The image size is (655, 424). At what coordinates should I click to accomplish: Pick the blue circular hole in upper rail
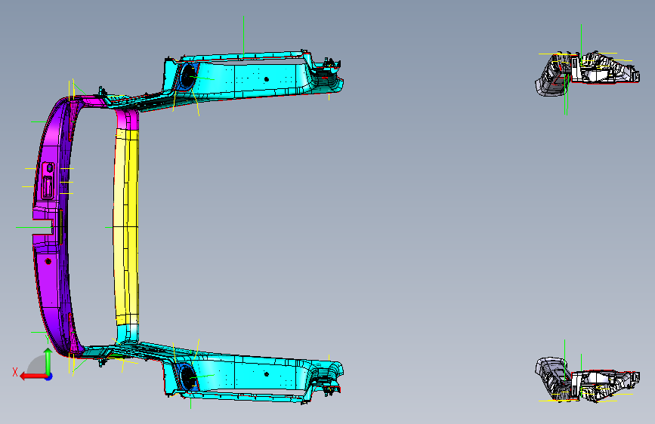[x=187, y=76]
